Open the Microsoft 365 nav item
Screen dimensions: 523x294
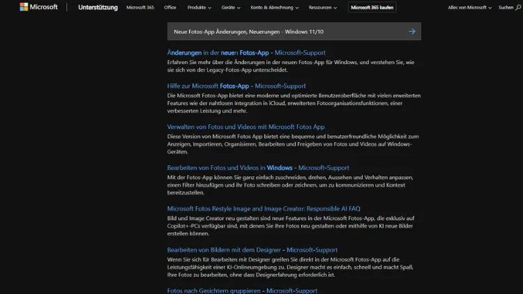pyautogui.click(x=140, y=8)
